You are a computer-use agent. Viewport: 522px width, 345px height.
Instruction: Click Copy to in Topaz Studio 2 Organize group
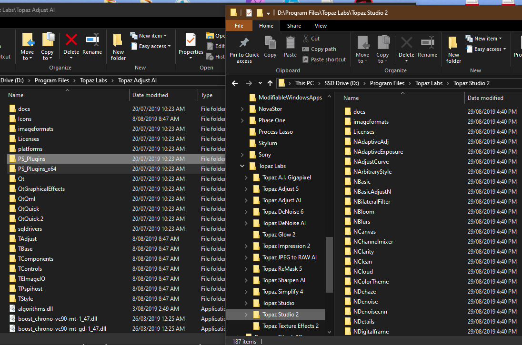382,49
